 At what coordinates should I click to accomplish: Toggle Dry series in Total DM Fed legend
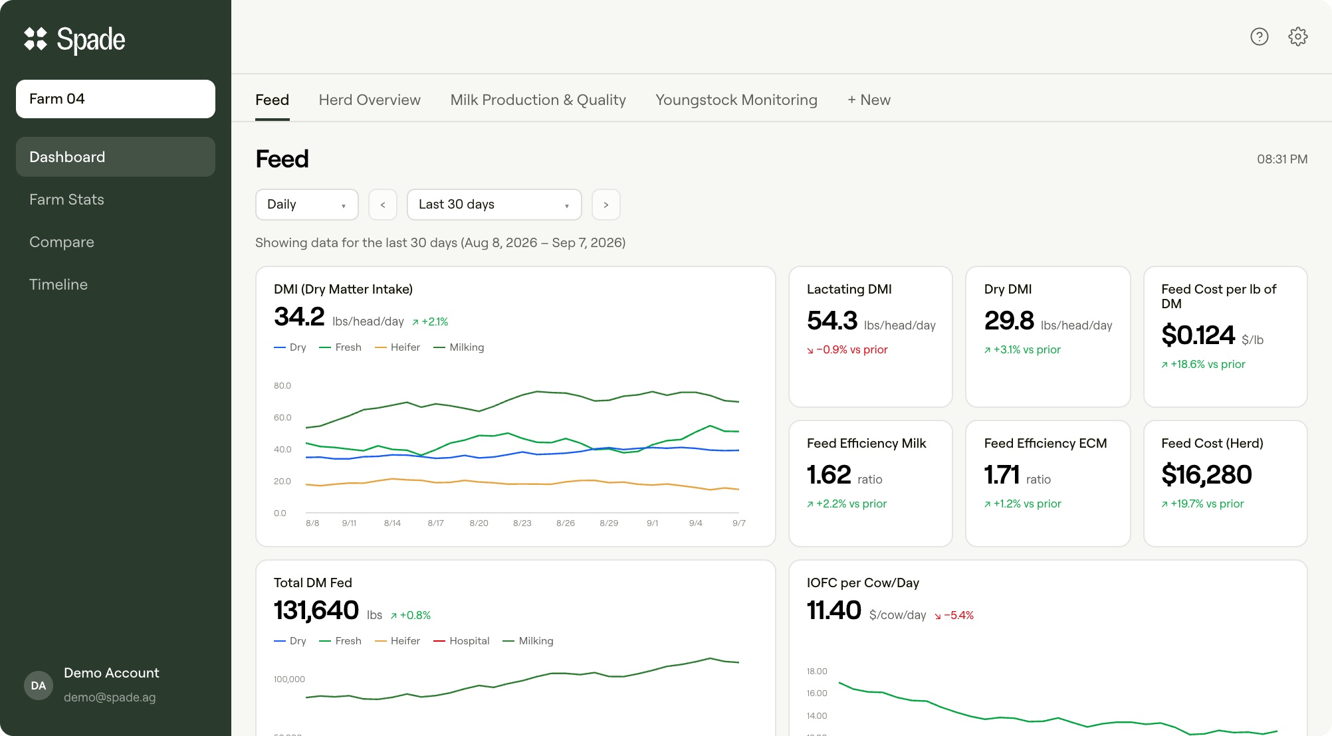[290, 641]
